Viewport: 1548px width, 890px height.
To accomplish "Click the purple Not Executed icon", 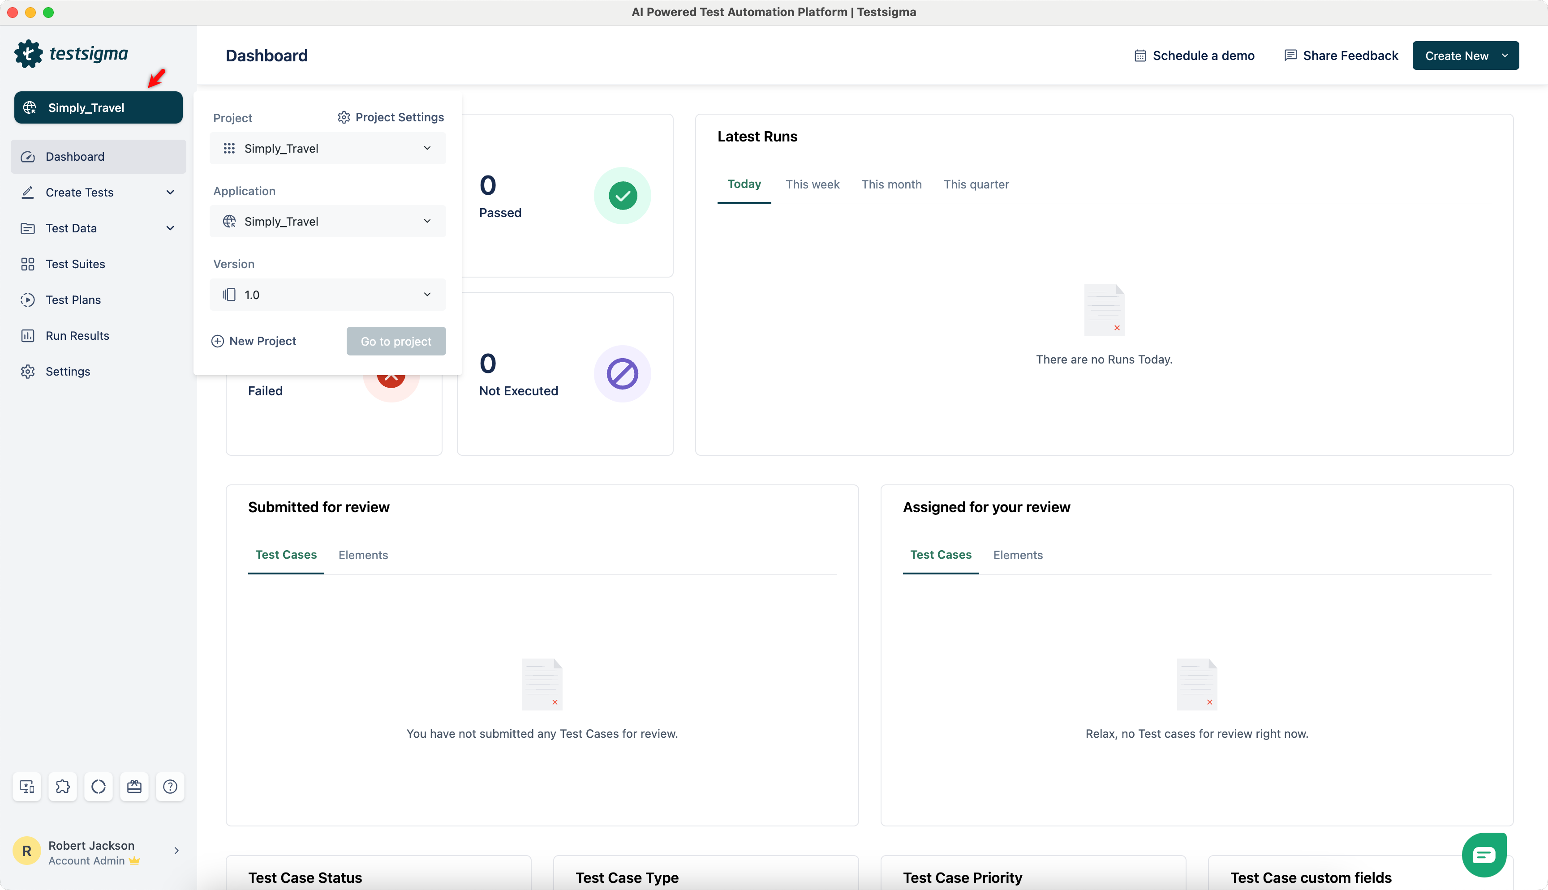I will (622, 374).
